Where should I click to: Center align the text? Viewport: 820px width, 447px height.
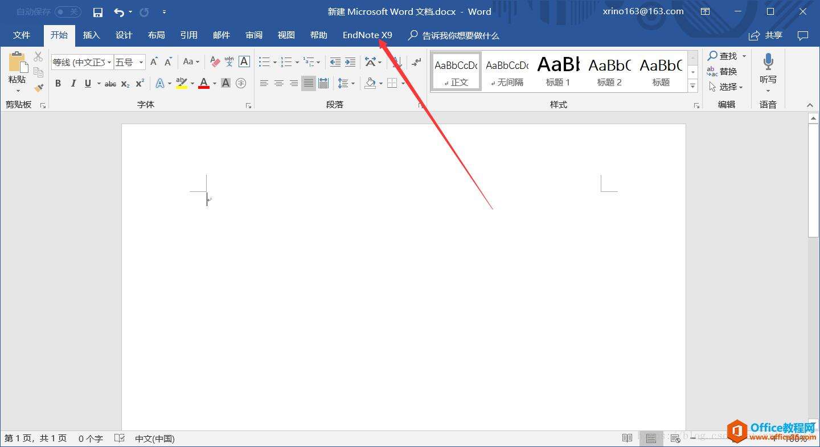279,84
